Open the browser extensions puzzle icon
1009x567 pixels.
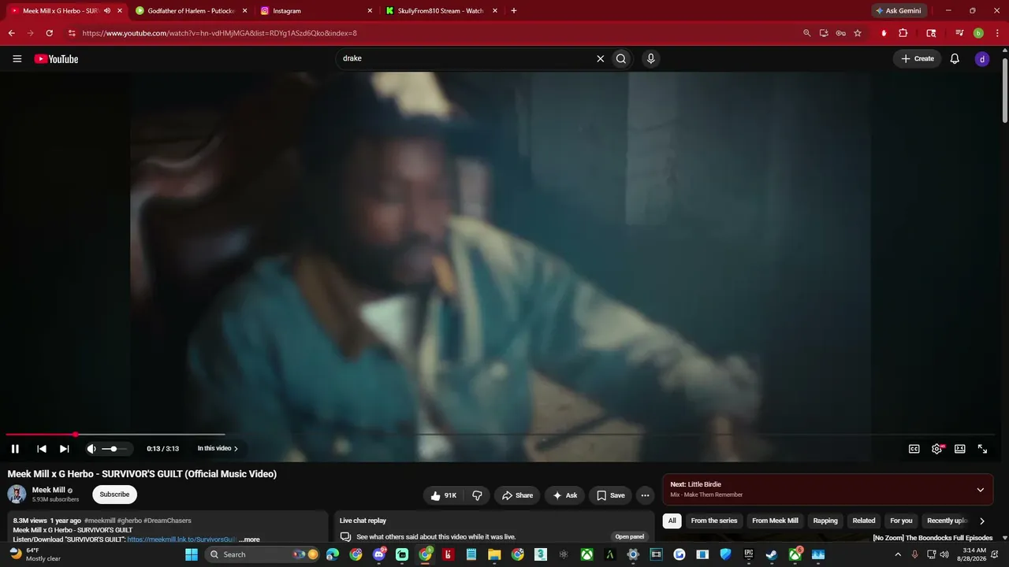(903, 33)
